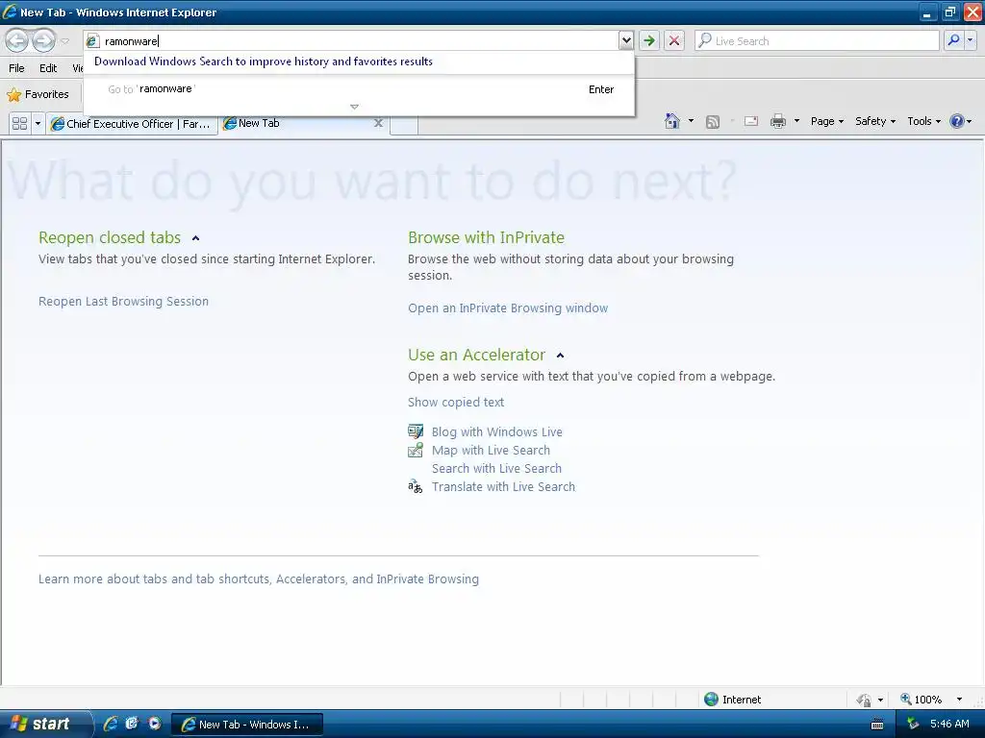Click the red Stop button
The width and height of the screenshot is (985, 738).
(x=674, y=41)
